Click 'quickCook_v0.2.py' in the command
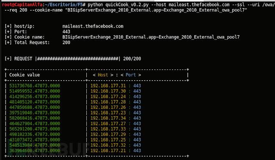 127,5
